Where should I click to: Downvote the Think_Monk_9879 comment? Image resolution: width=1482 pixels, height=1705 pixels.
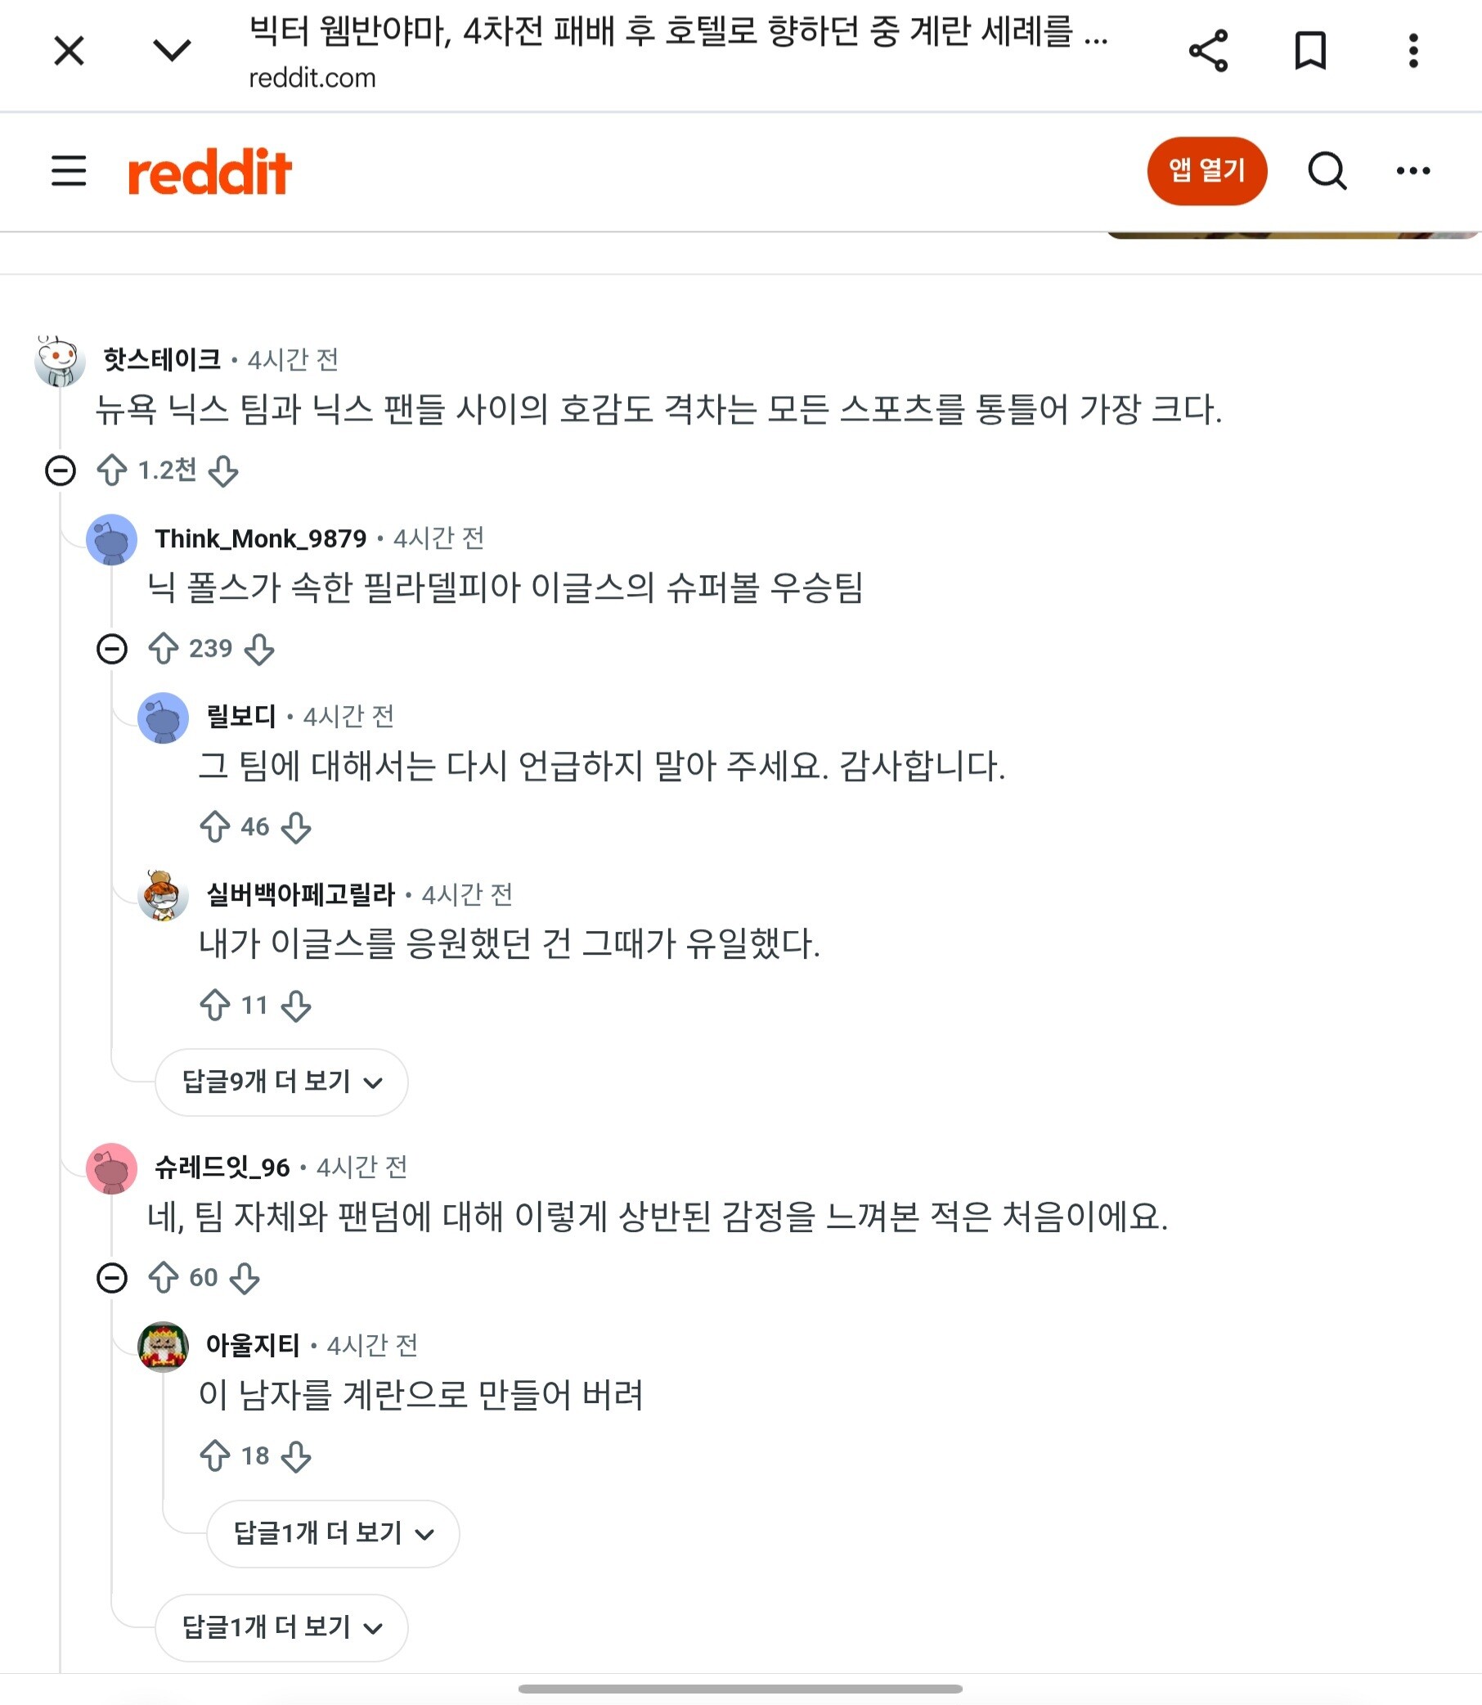(x=260, y=650)
